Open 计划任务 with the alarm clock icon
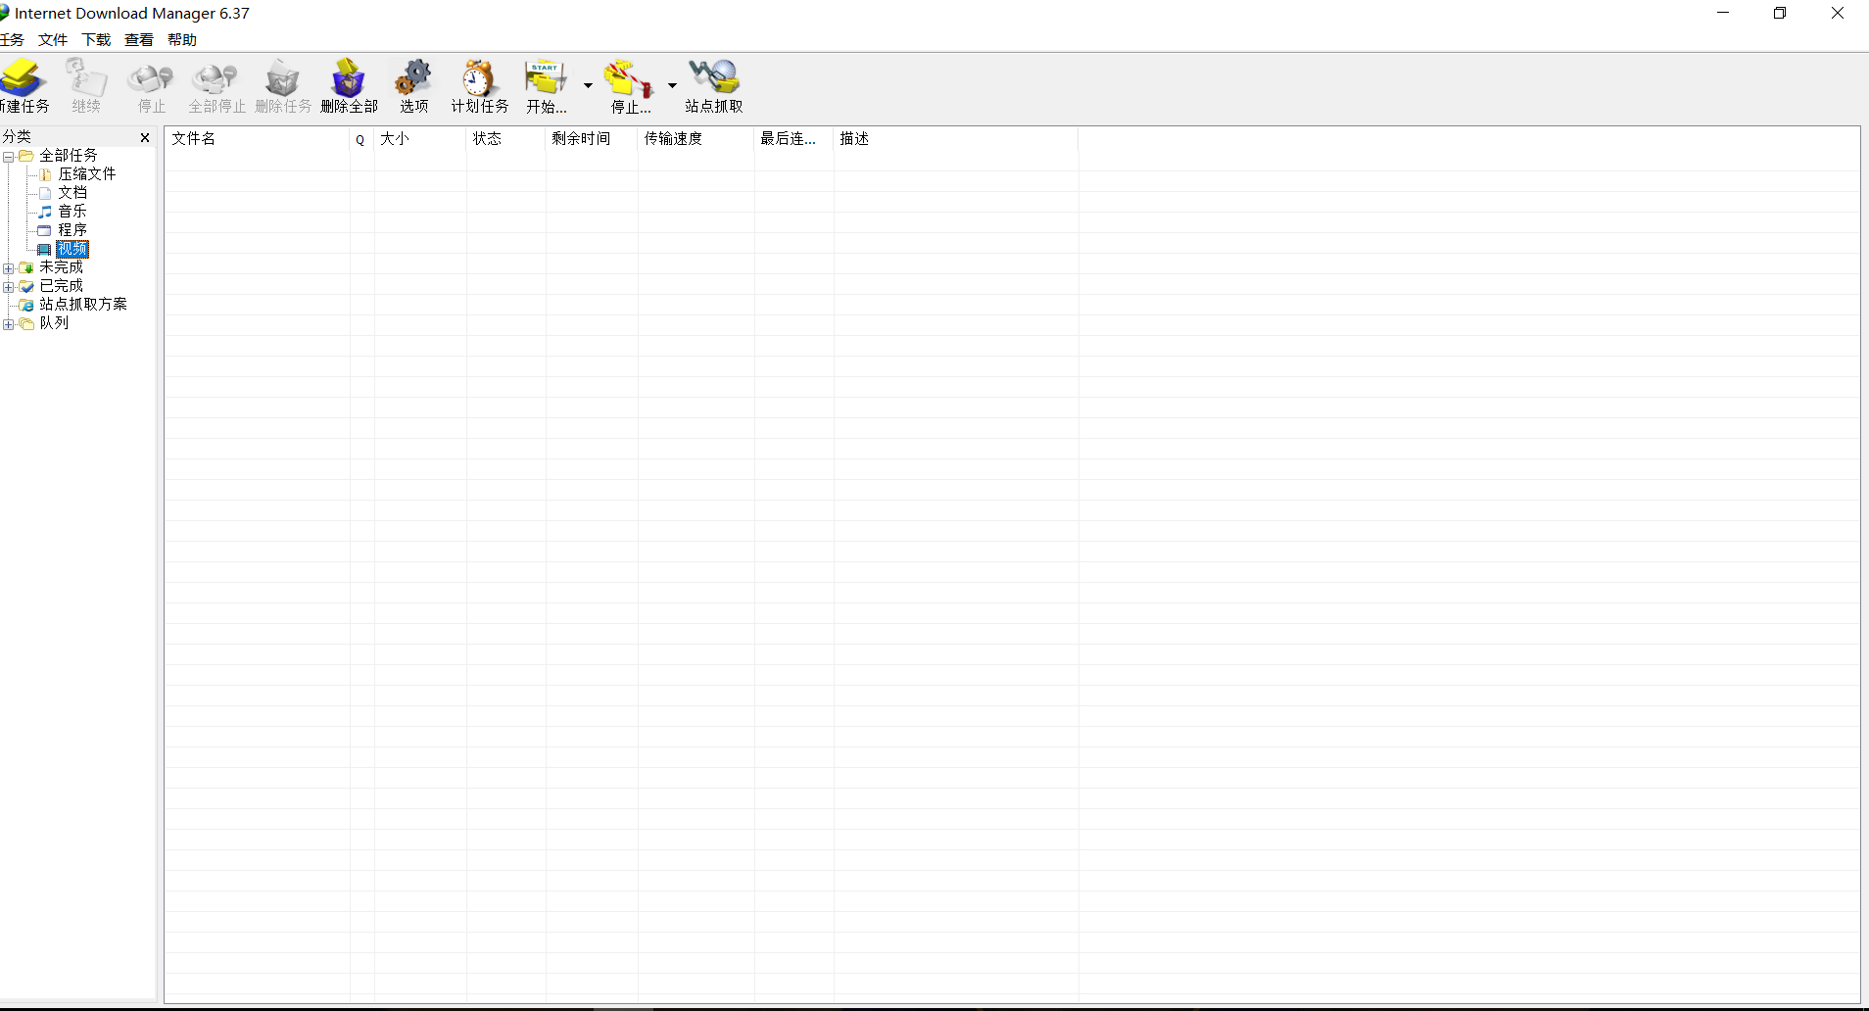 click(479, 85)
